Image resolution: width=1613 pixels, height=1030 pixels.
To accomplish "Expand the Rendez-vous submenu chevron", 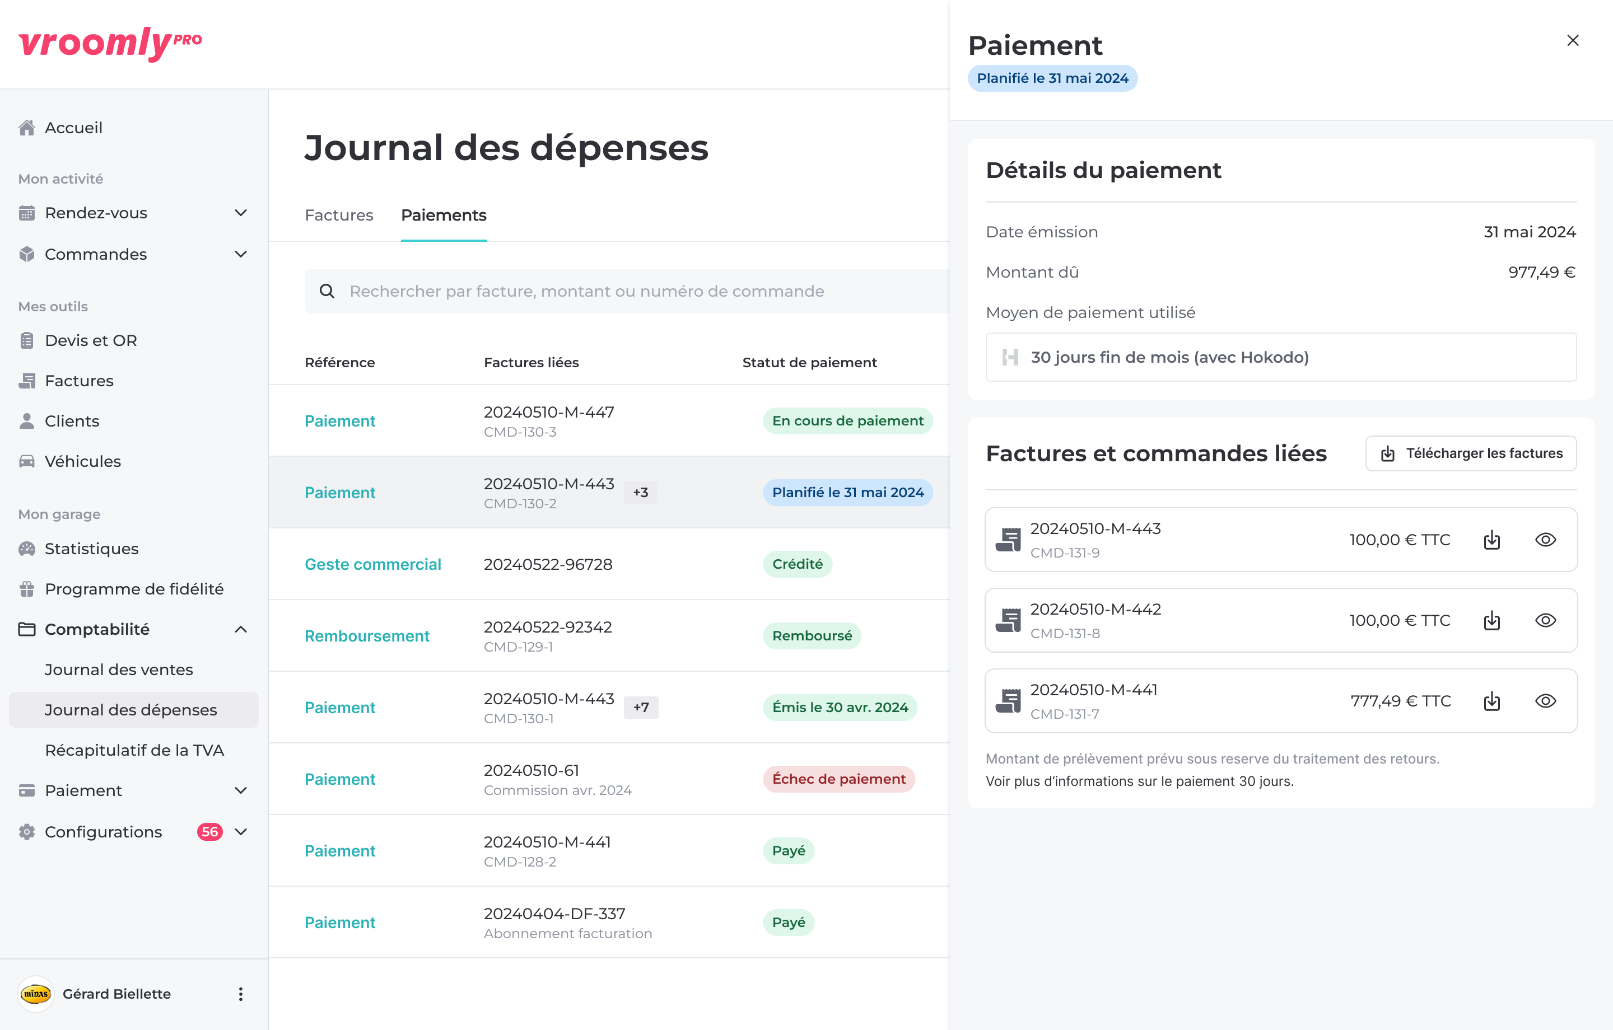I will coord(240,213).
